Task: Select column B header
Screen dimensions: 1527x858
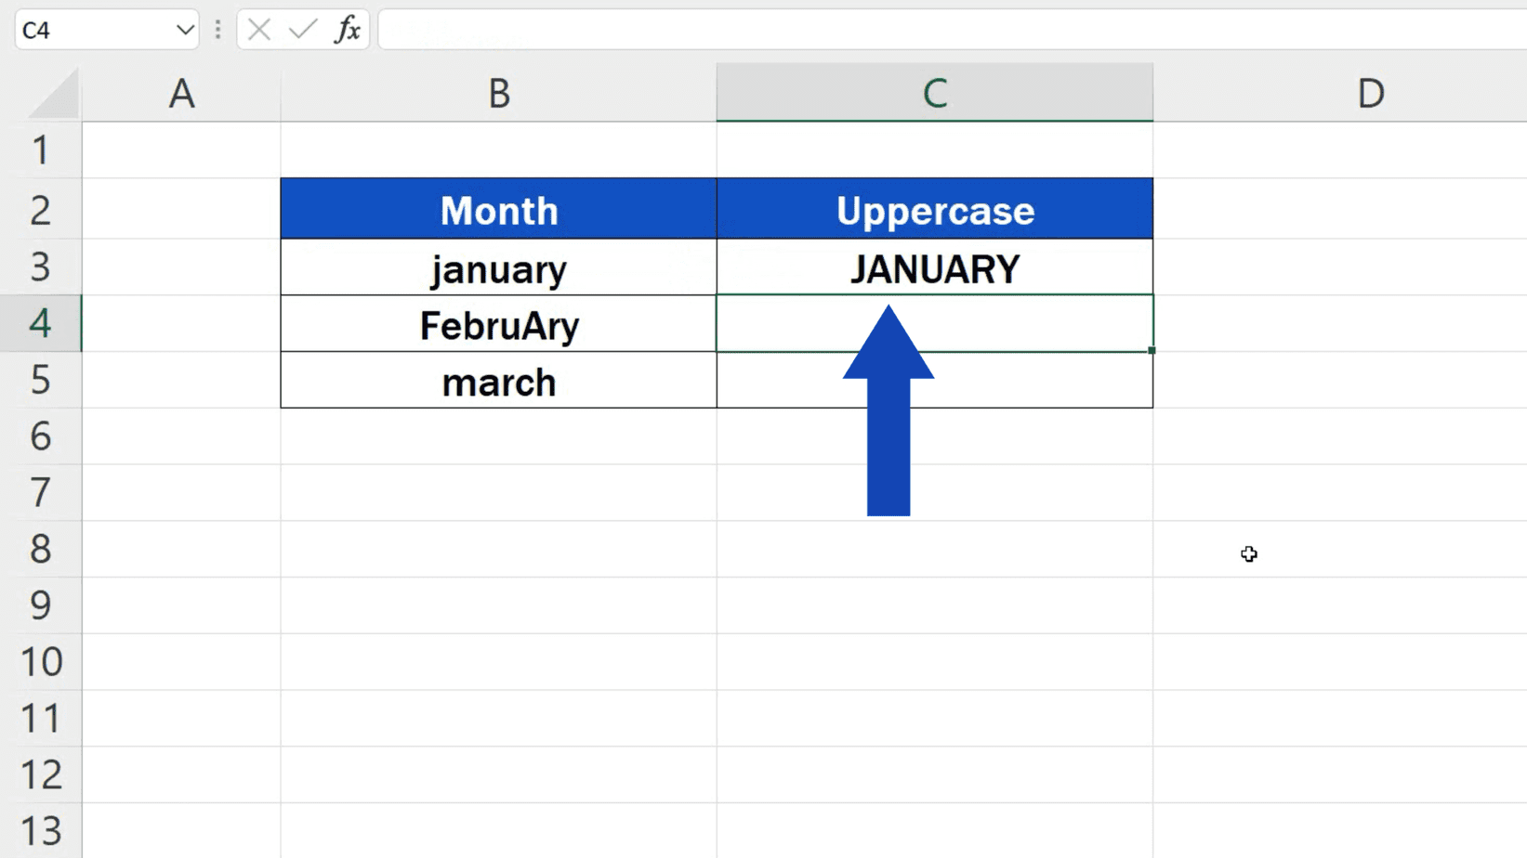Action: click(498, 93)
